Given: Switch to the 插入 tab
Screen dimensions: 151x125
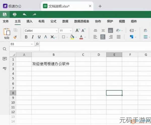Looking at the screenshot, I should click(29, 21).
